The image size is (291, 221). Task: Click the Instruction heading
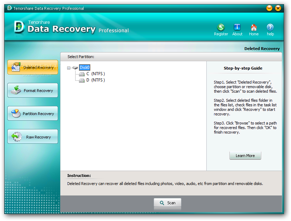pos(79,176)
